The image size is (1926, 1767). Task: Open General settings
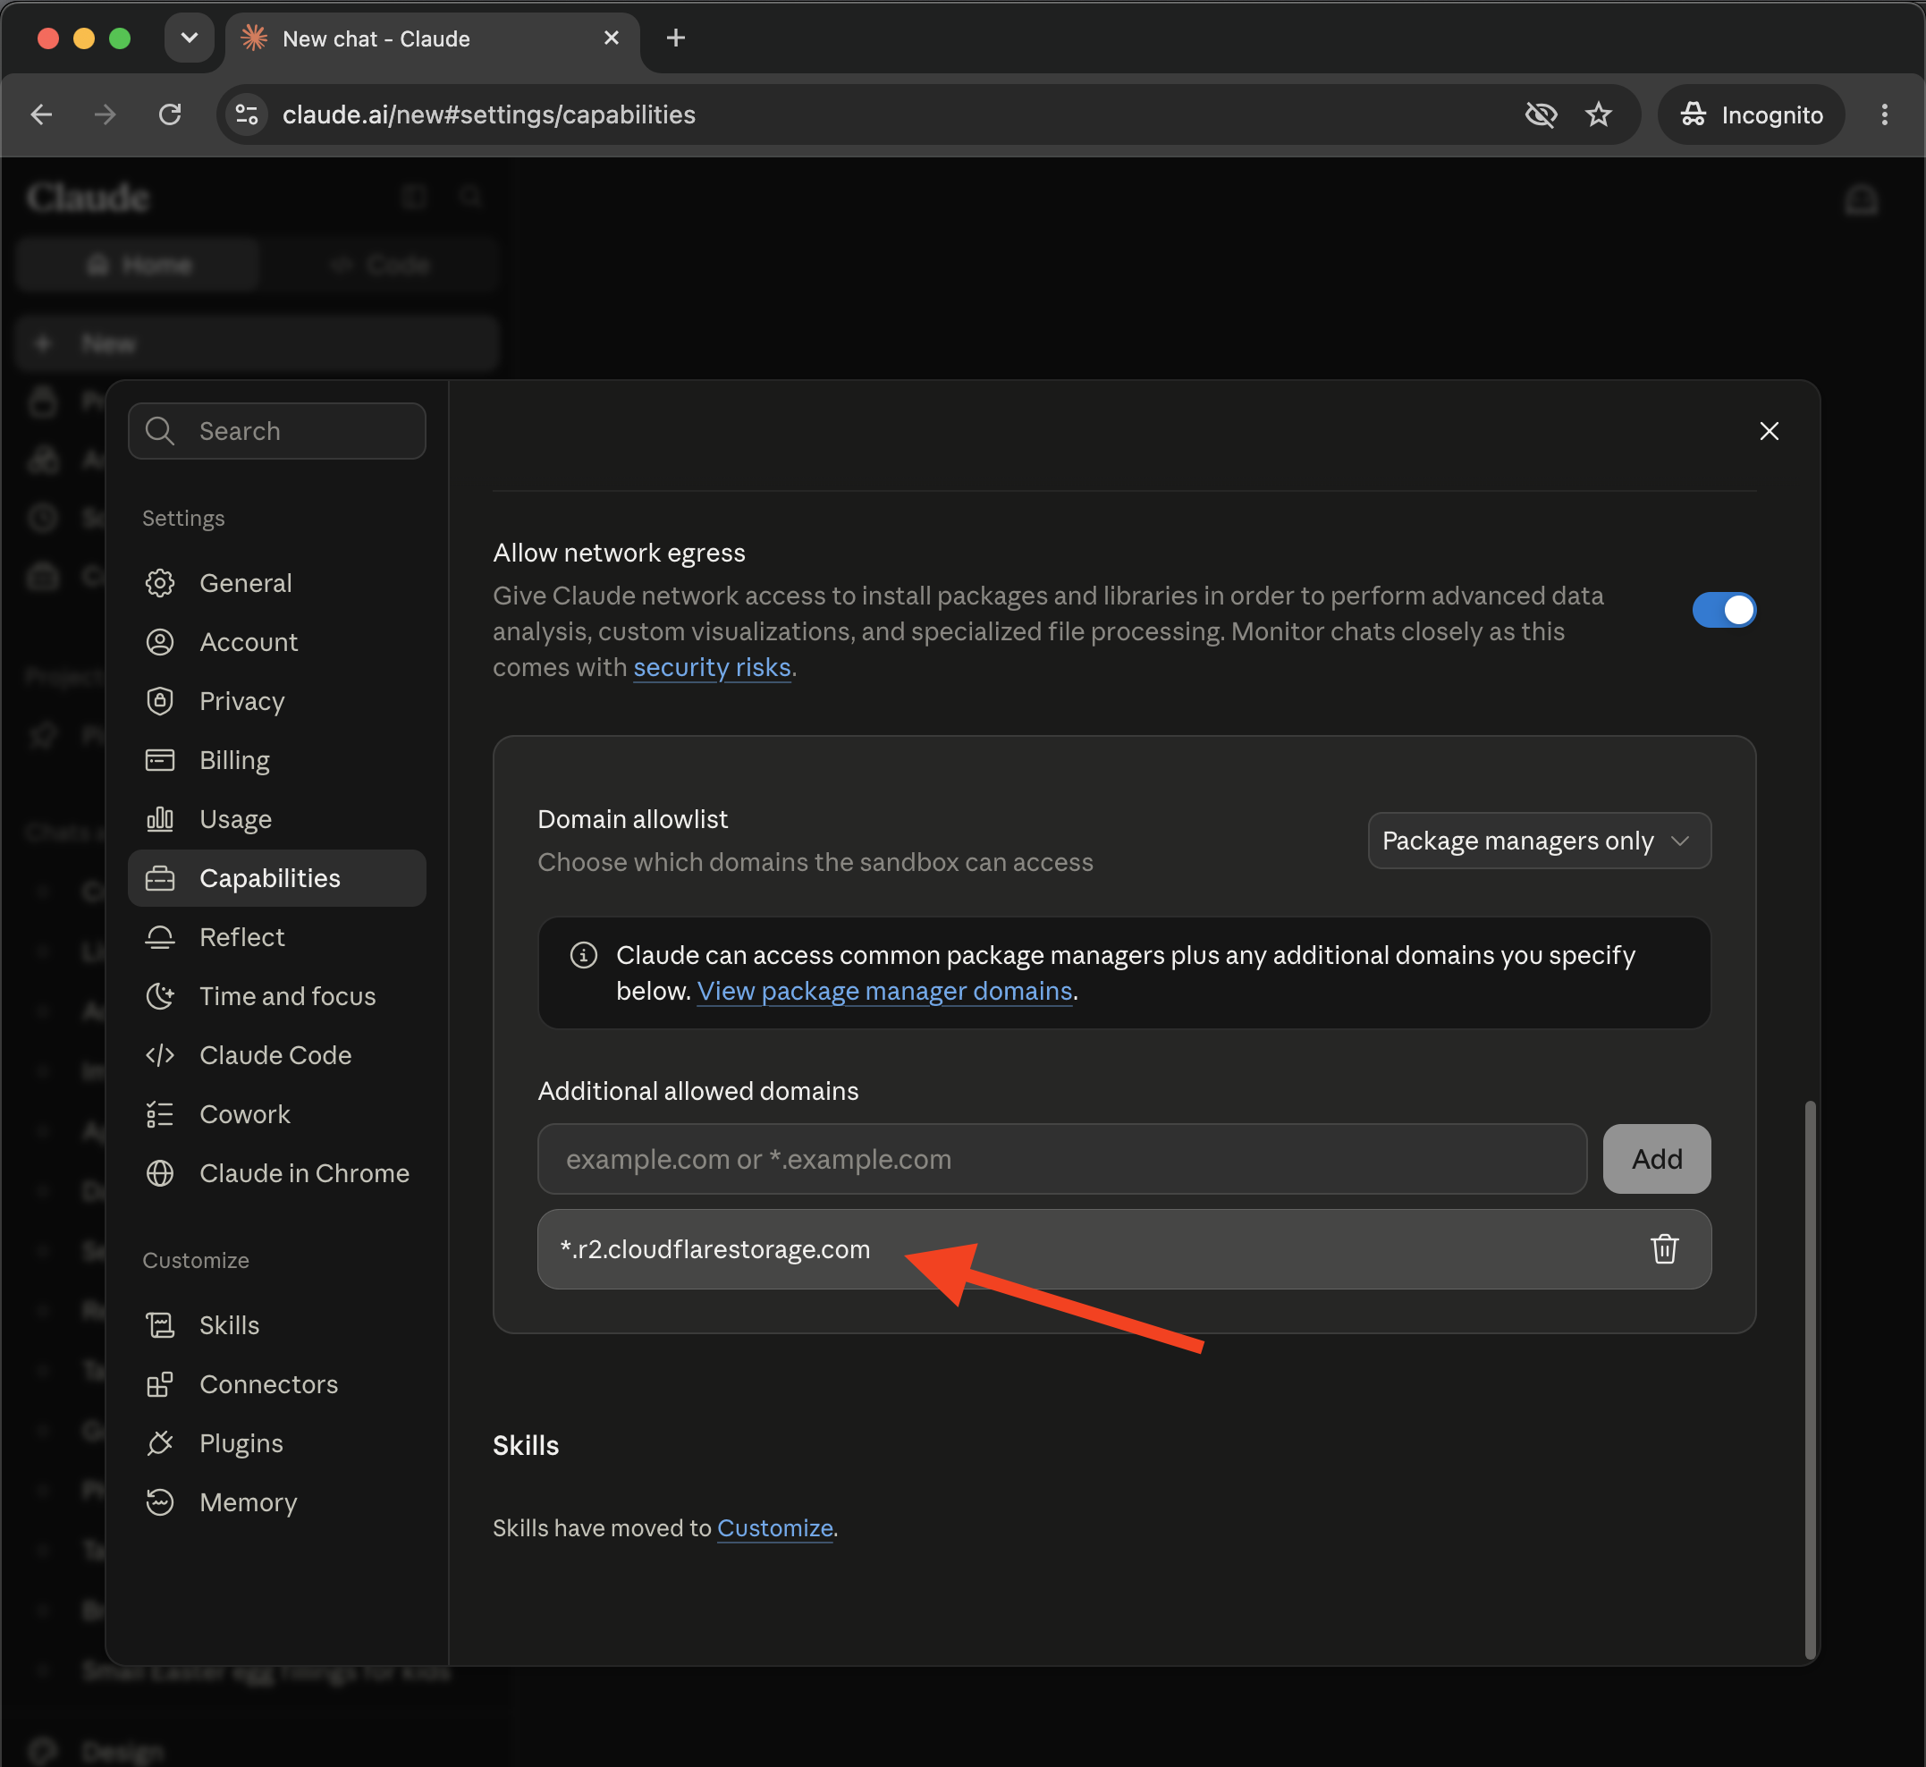[x=276, y=582]
